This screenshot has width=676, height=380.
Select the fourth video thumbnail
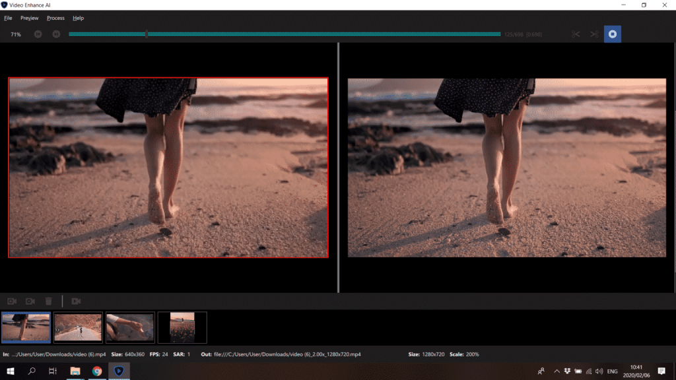(x=182, y=327)
